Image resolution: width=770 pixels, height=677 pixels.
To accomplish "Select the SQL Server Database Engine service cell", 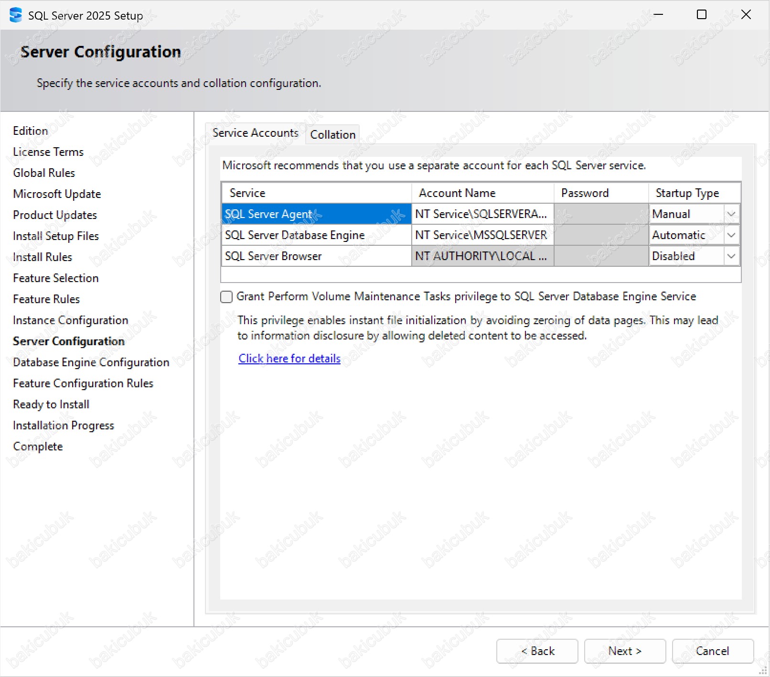I will [x=316, y=235].
